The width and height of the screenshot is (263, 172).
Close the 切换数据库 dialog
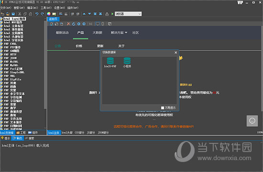pos(175,52)
